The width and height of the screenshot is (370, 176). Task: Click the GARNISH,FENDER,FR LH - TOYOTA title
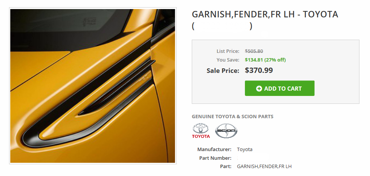pyautogui.click(x=265, y=14)
